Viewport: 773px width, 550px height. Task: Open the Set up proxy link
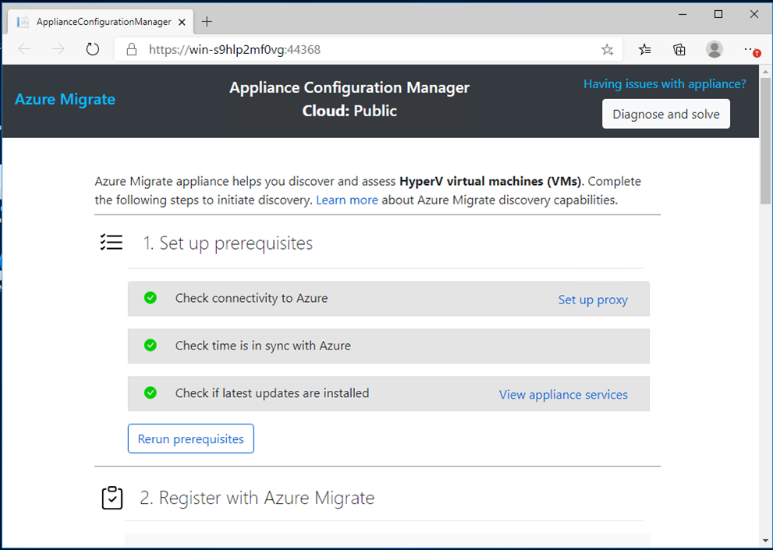coord(593,299)
